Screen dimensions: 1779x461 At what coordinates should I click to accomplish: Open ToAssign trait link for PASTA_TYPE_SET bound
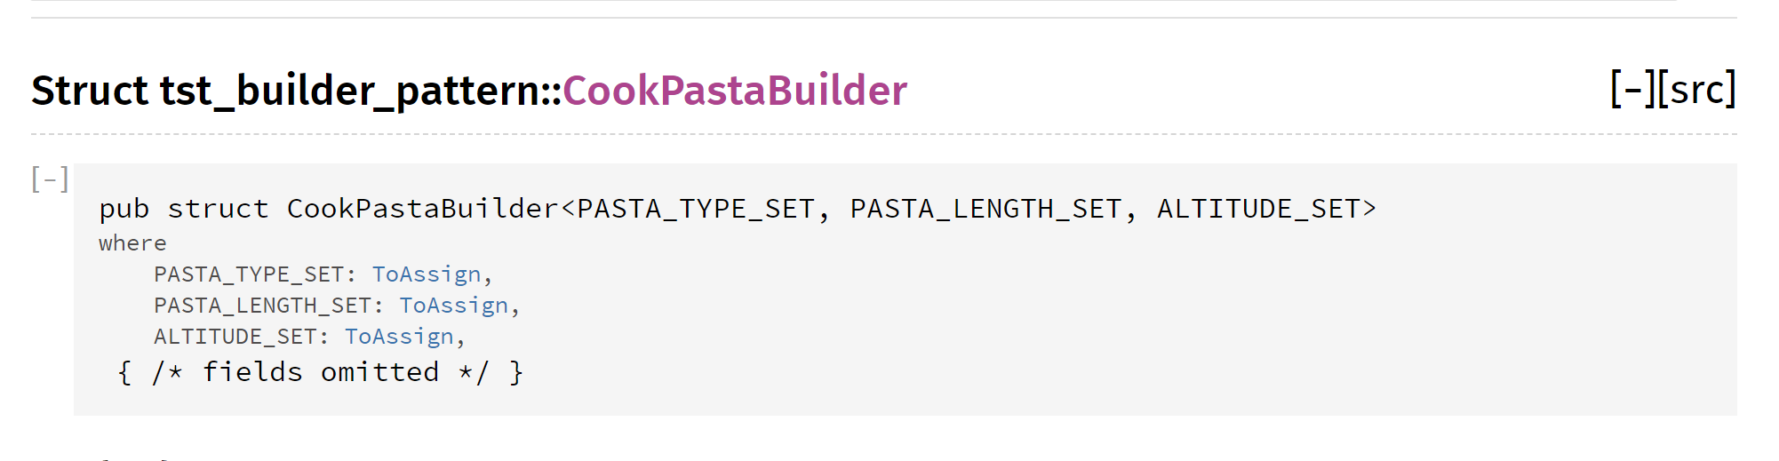point(427,274)
